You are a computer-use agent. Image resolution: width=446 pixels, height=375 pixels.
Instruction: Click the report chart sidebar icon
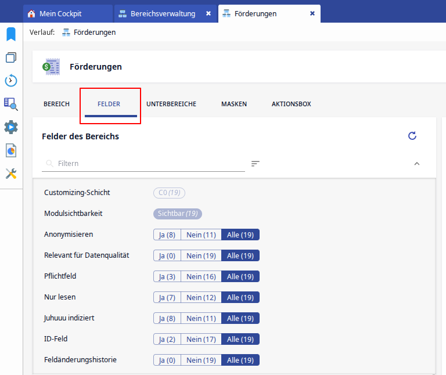click(11, 150)
